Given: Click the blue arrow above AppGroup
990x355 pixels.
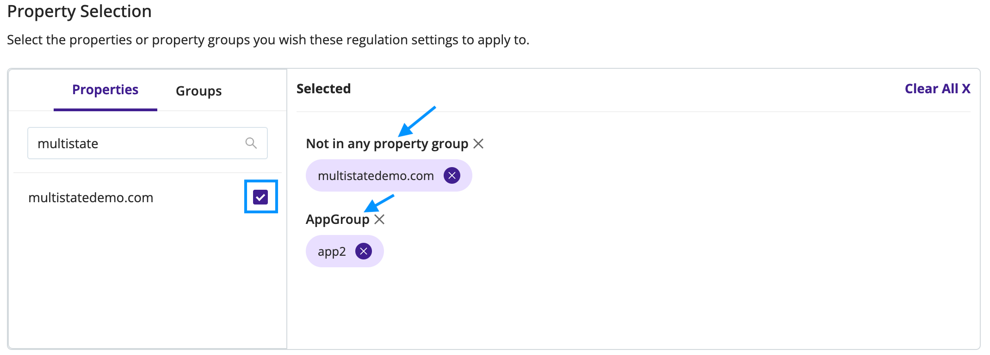Looking at the screenshot, I should (x=379, y=203).
